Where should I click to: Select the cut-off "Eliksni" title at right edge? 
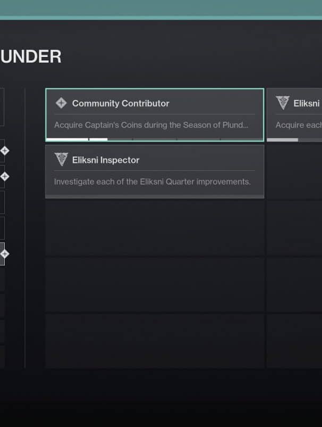pyautogui.click(x=307, y=103)
